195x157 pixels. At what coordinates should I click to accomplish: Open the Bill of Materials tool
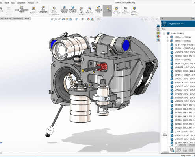89,10
